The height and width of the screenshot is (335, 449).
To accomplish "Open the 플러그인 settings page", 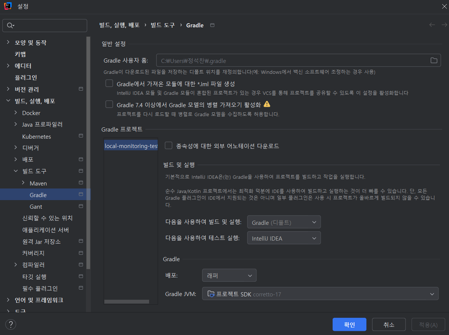I will pos(26,78).
